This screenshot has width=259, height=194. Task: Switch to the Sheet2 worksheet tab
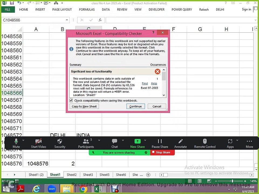(71, 175)
